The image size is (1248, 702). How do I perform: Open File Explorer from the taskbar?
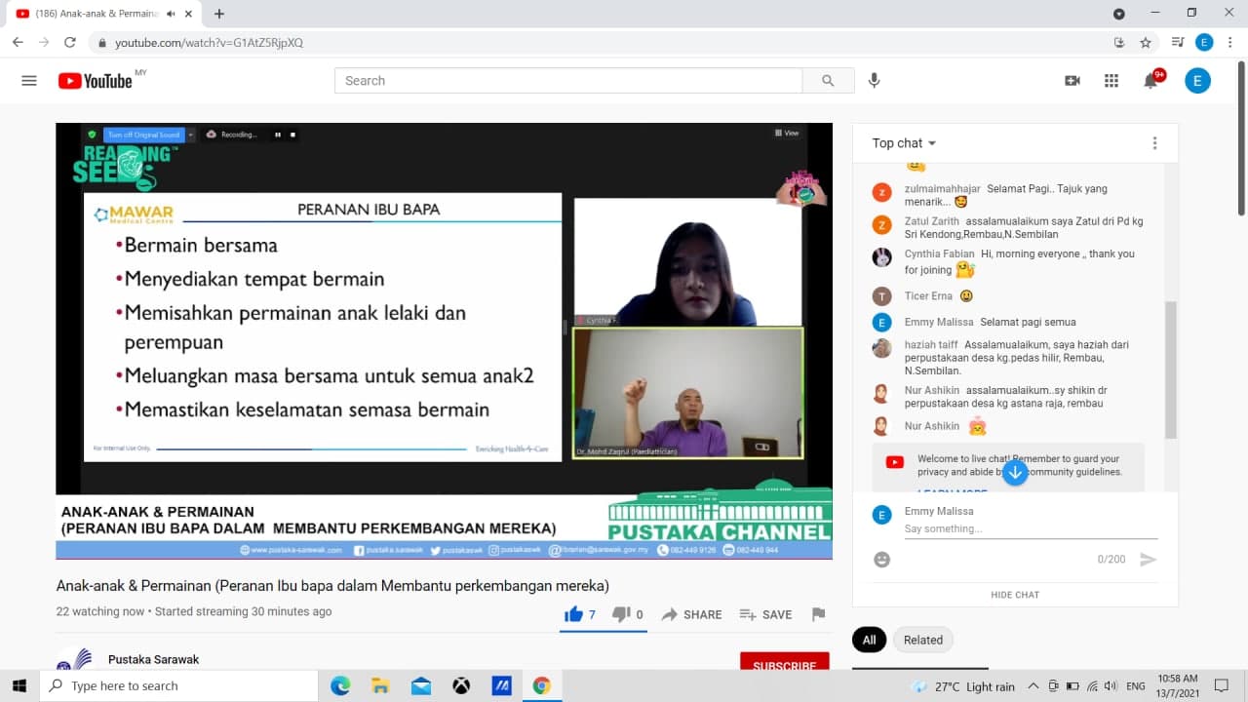380,686
